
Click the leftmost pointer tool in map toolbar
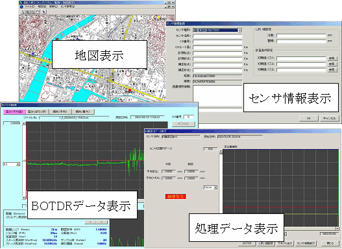point(23,12)
